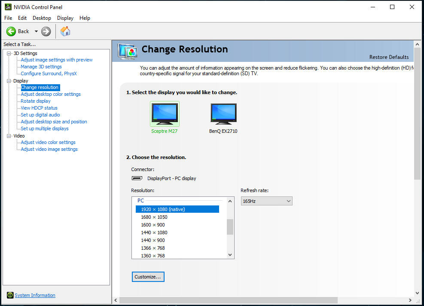Open Set up digital audio
The image size is (424, 306).
40,115
